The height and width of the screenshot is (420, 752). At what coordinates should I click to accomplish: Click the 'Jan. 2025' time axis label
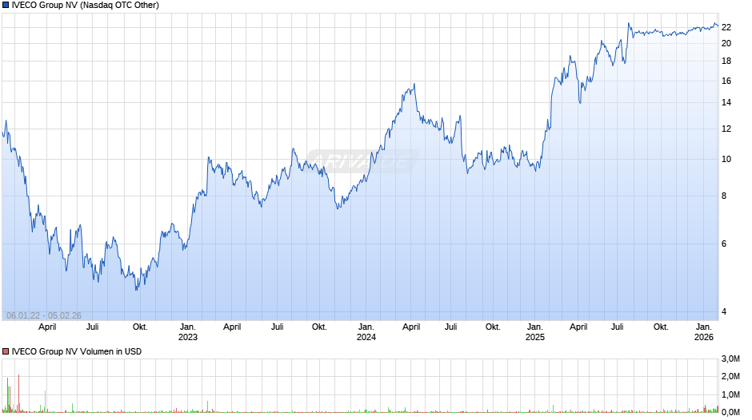(535, 332)
